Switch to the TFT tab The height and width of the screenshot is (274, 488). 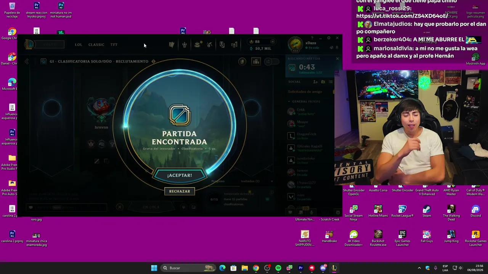click(114, 45)
